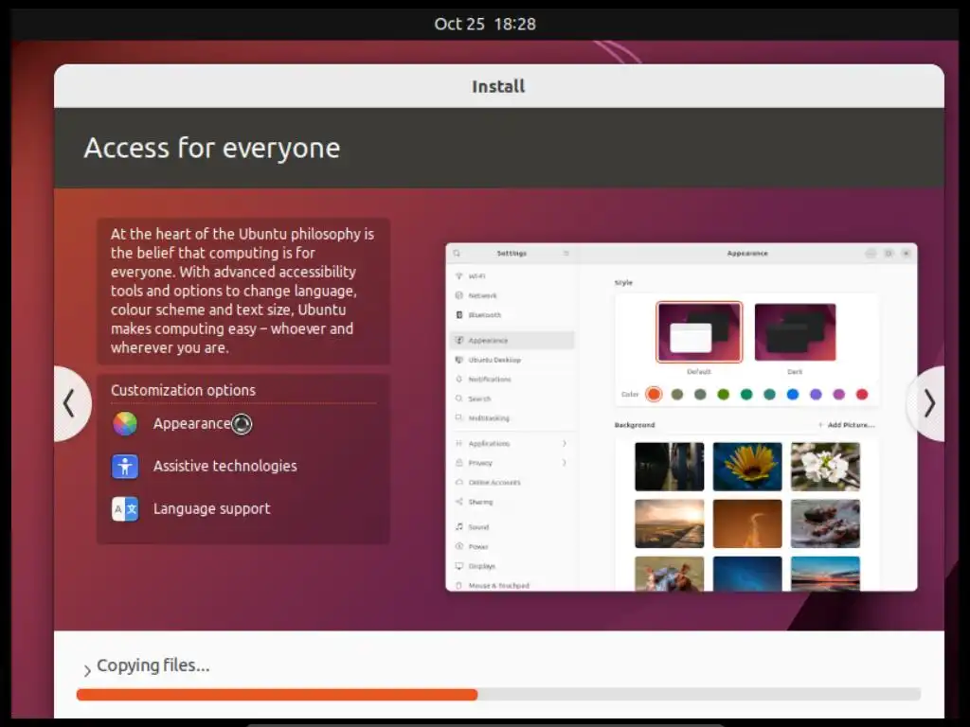Viewport: 970px width, 727px height.
Task: Click the orange installation progress bar
Action: pyautogui.click(x=278, y=694)
